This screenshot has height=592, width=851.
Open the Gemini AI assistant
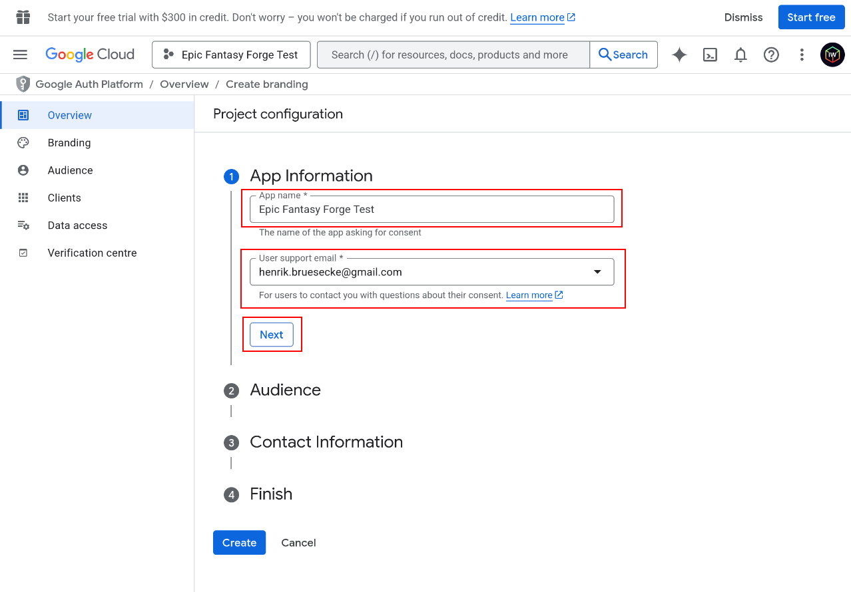click(x=679, y=55)
